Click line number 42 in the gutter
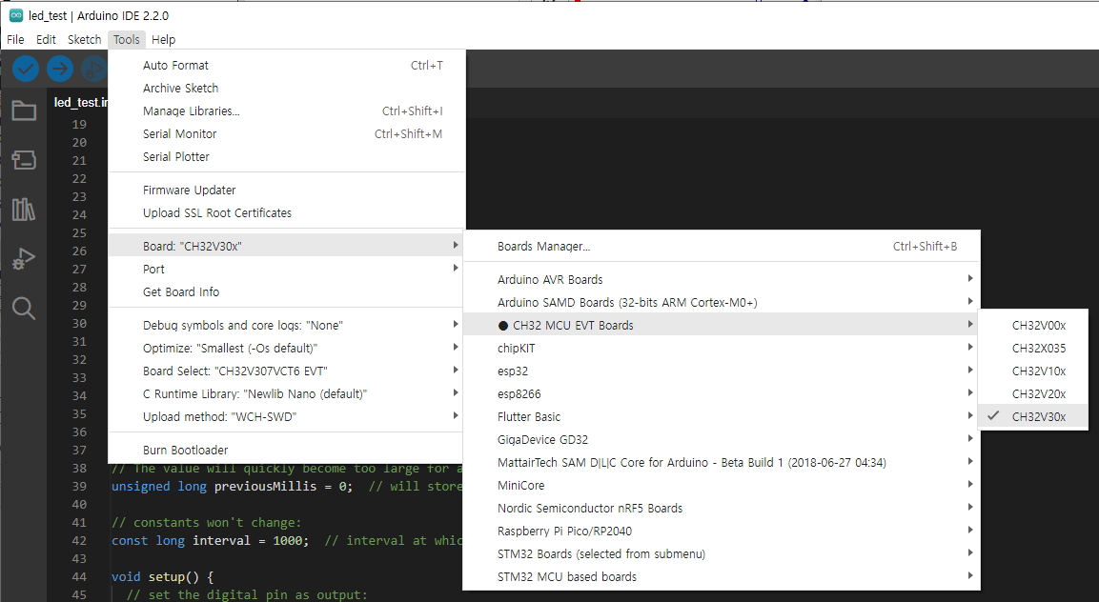Image resolution: width=1099 pixels, height=602 pixels. (79, 540)
